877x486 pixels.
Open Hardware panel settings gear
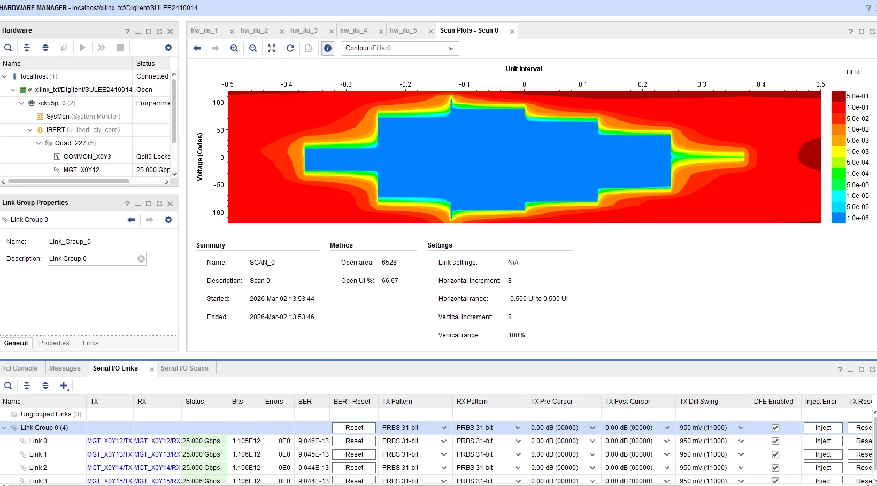(x=168, y=48)
